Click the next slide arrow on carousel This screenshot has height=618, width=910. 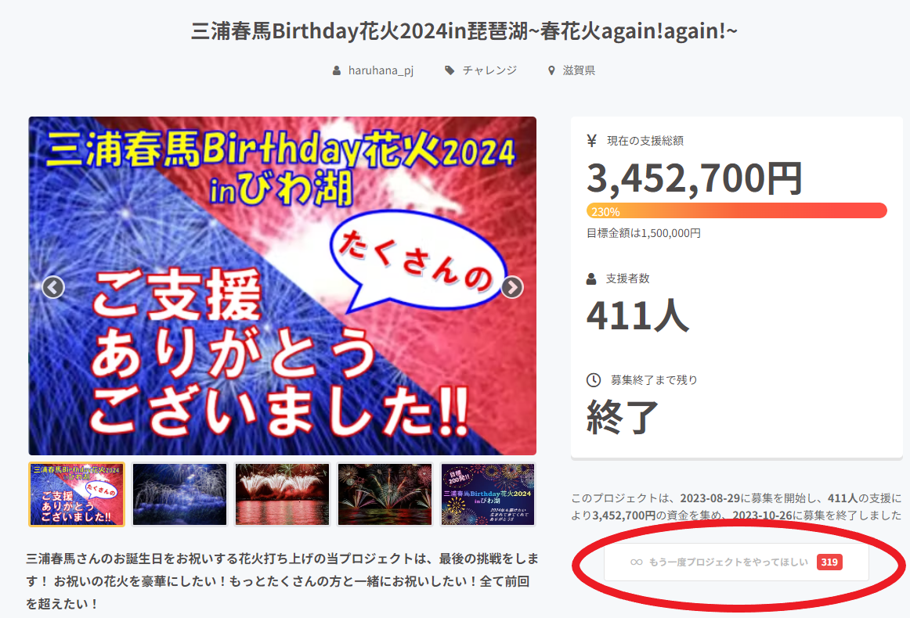pyautogui.click(x=512, y=287)
